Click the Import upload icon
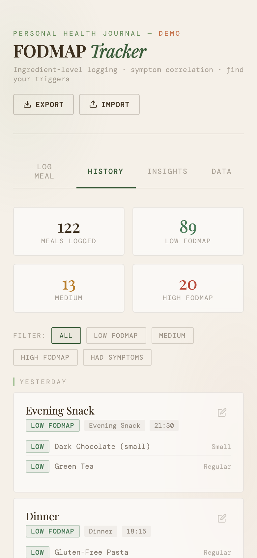The height and width of the screenshot is (558, 257). 93,104
